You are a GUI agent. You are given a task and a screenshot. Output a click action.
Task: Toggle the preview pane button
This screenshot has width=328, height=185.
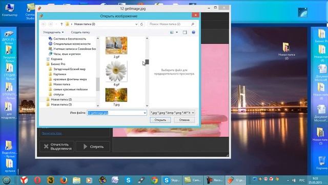pyautogui.click(x=184, y=32)
